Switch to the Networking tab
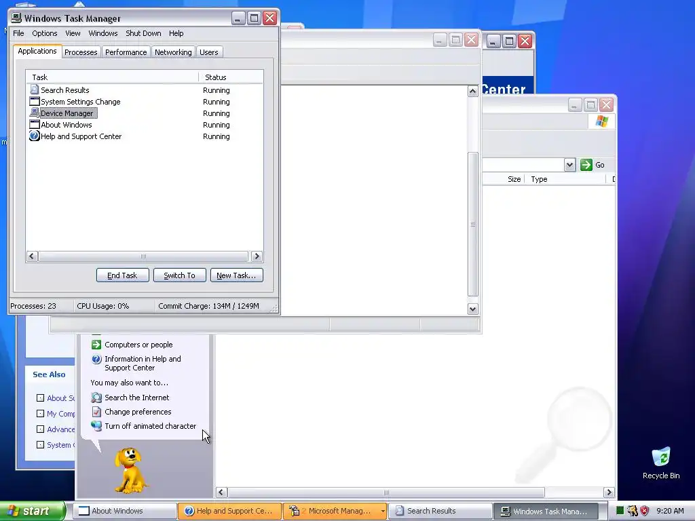This screenshot has height=521, width=695. coord(173,52)
